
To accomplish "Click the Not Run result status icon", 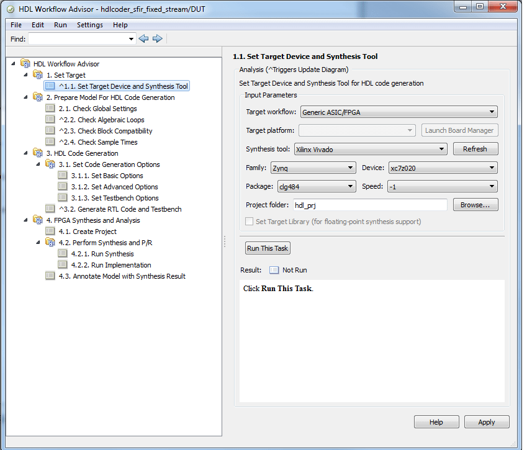I will (274, 270).
